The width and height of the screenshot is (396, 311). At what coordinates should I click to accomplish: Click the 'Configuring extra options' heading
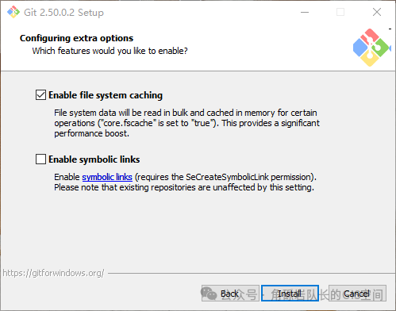[76, 38]
